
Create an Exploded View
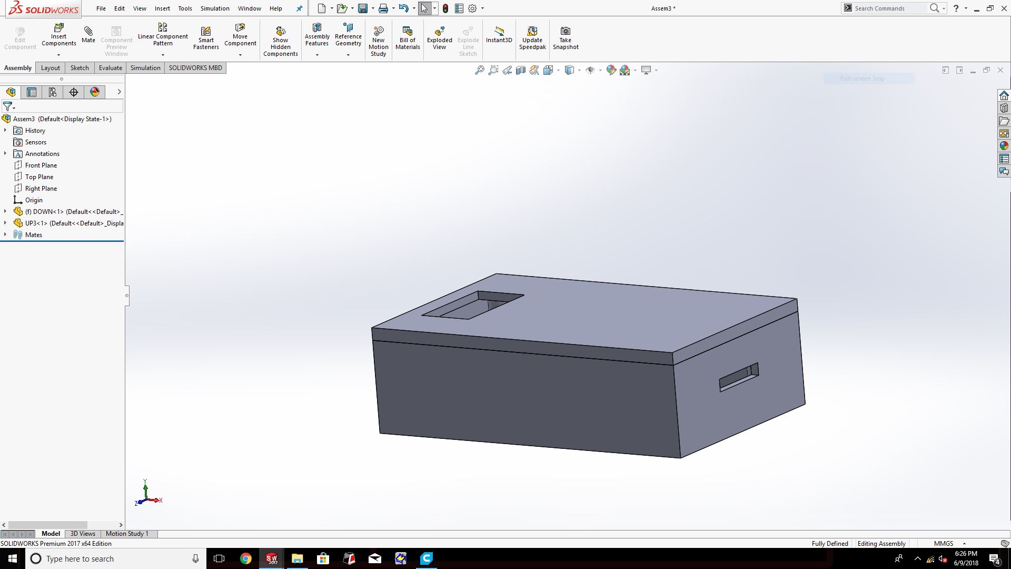click(439, 37)
